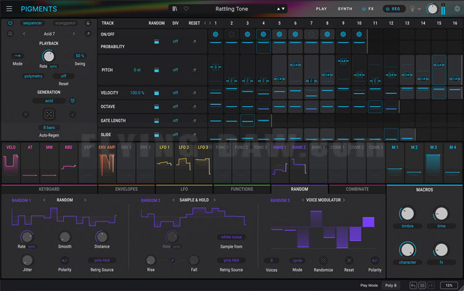Open the hamburger main menu

click(x=9, y=9)
